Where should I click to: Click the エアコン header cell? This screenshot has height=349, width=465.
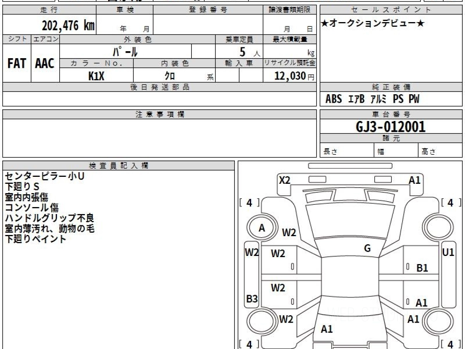point(45,39)
